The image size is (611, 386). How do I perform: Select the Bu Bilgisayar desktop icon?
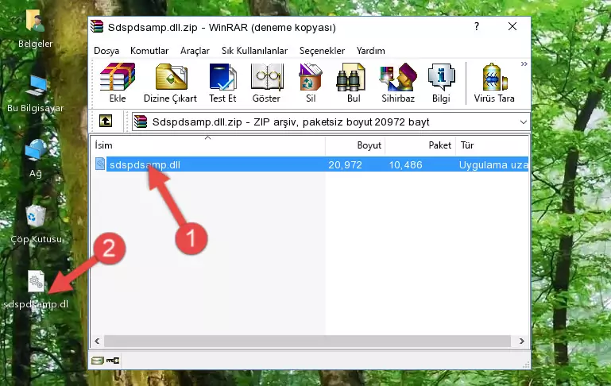point(36,94)
